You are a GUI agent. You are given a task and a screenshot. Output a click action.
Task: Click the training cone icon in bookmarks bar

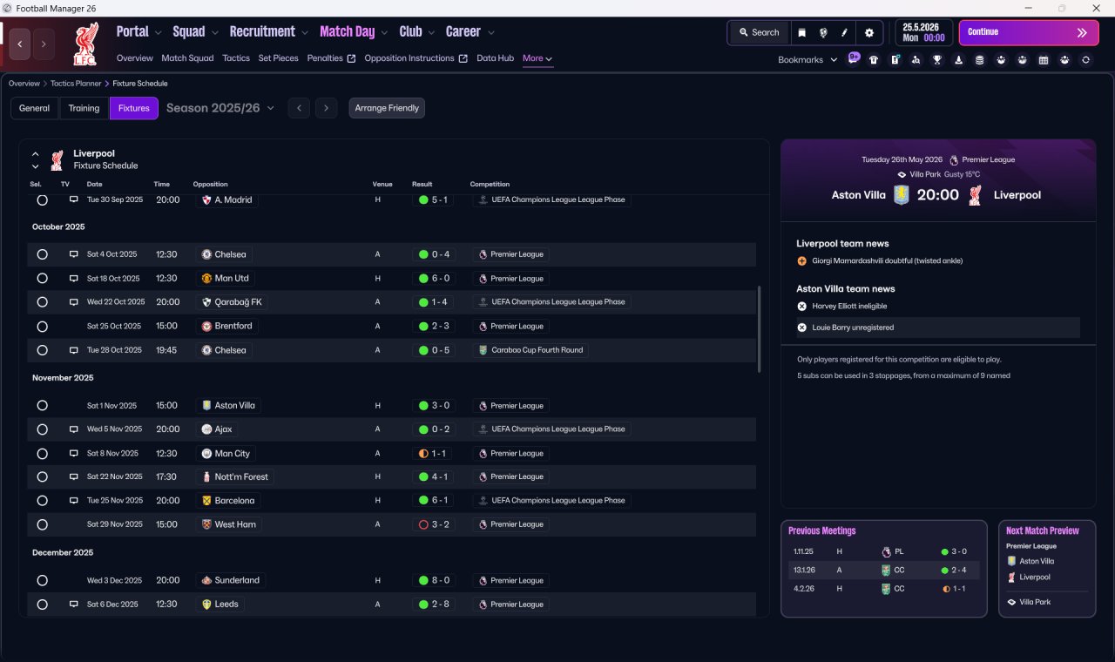[x=958, y=60]
